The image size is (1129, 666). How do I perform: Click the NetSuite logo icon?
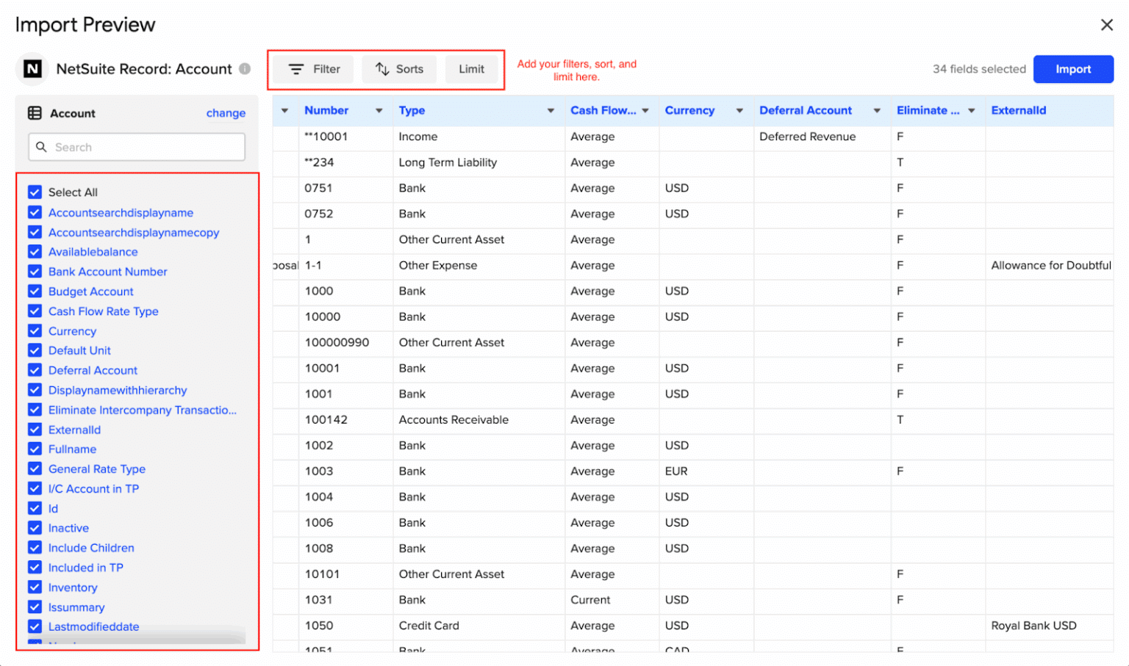[31, 68]
